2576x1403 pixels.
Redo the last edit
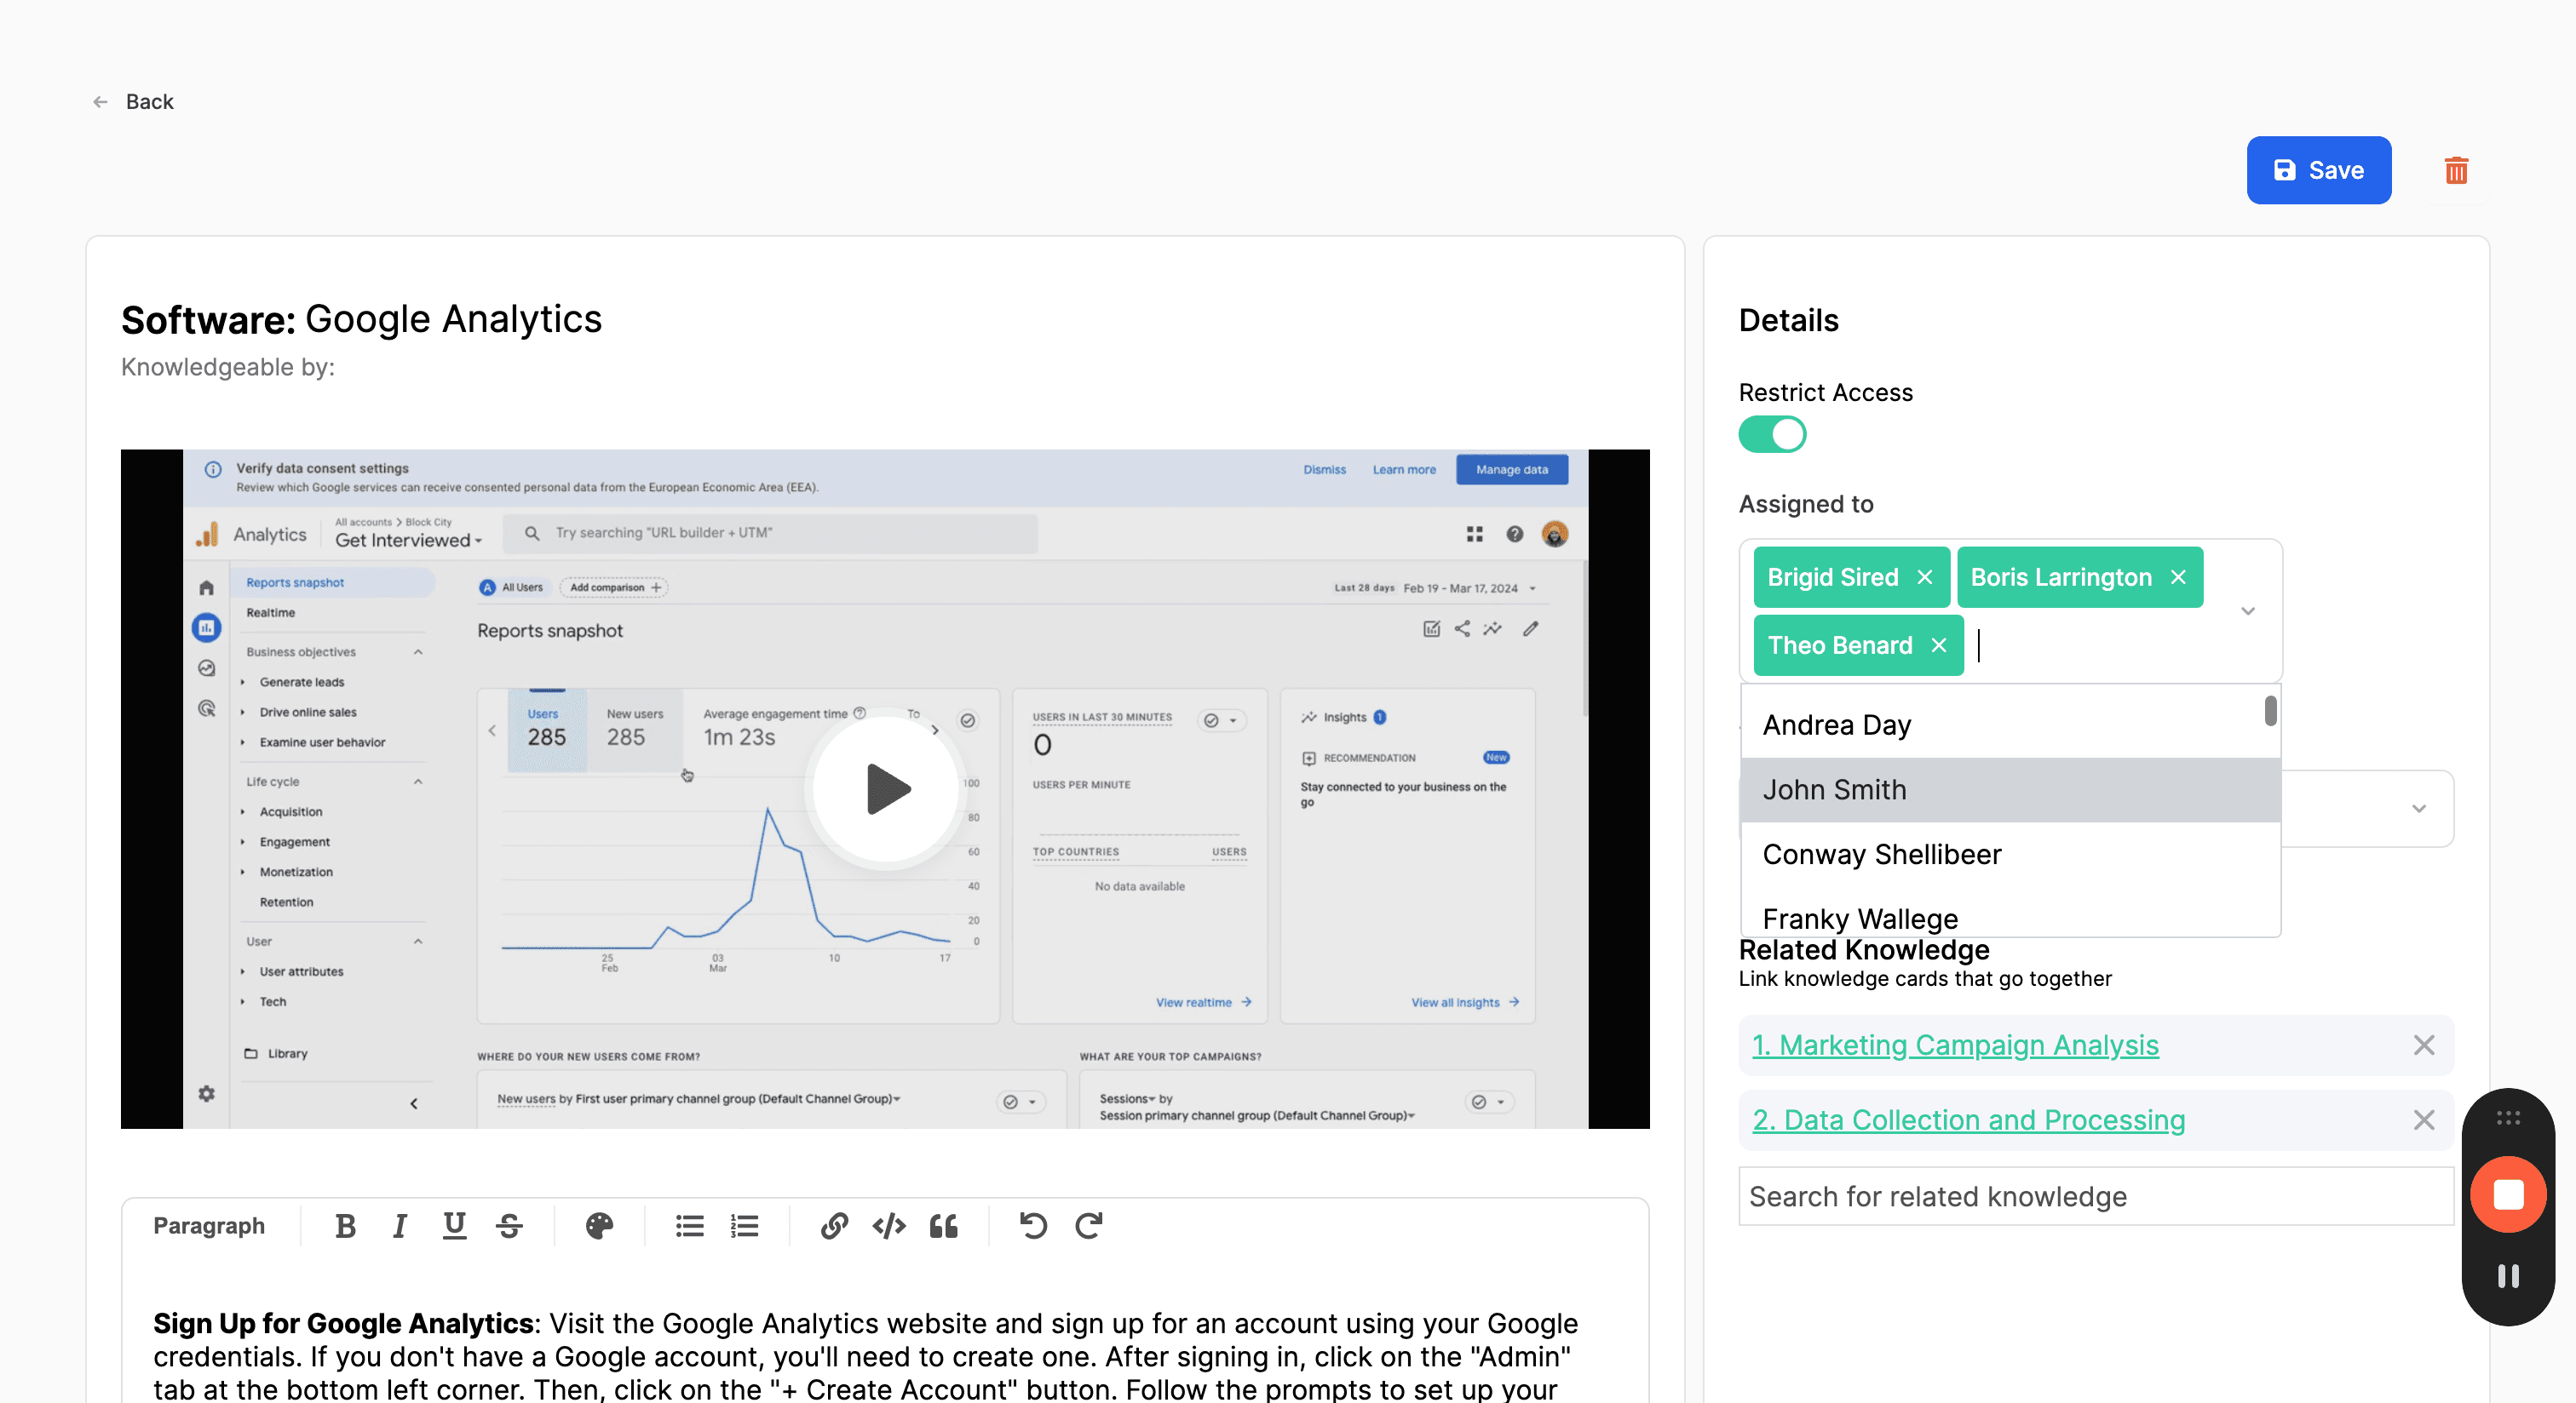pos(1088,1225)
